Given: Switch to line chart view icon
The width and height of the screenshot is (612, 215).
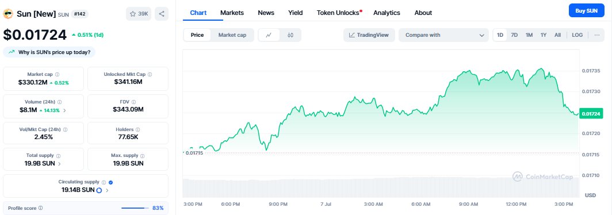Looking at the screenshot, I should point(269,35).
